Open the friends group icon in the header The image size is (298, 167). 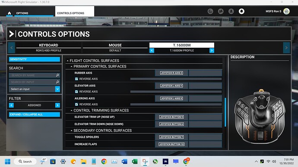coord(221,11)
